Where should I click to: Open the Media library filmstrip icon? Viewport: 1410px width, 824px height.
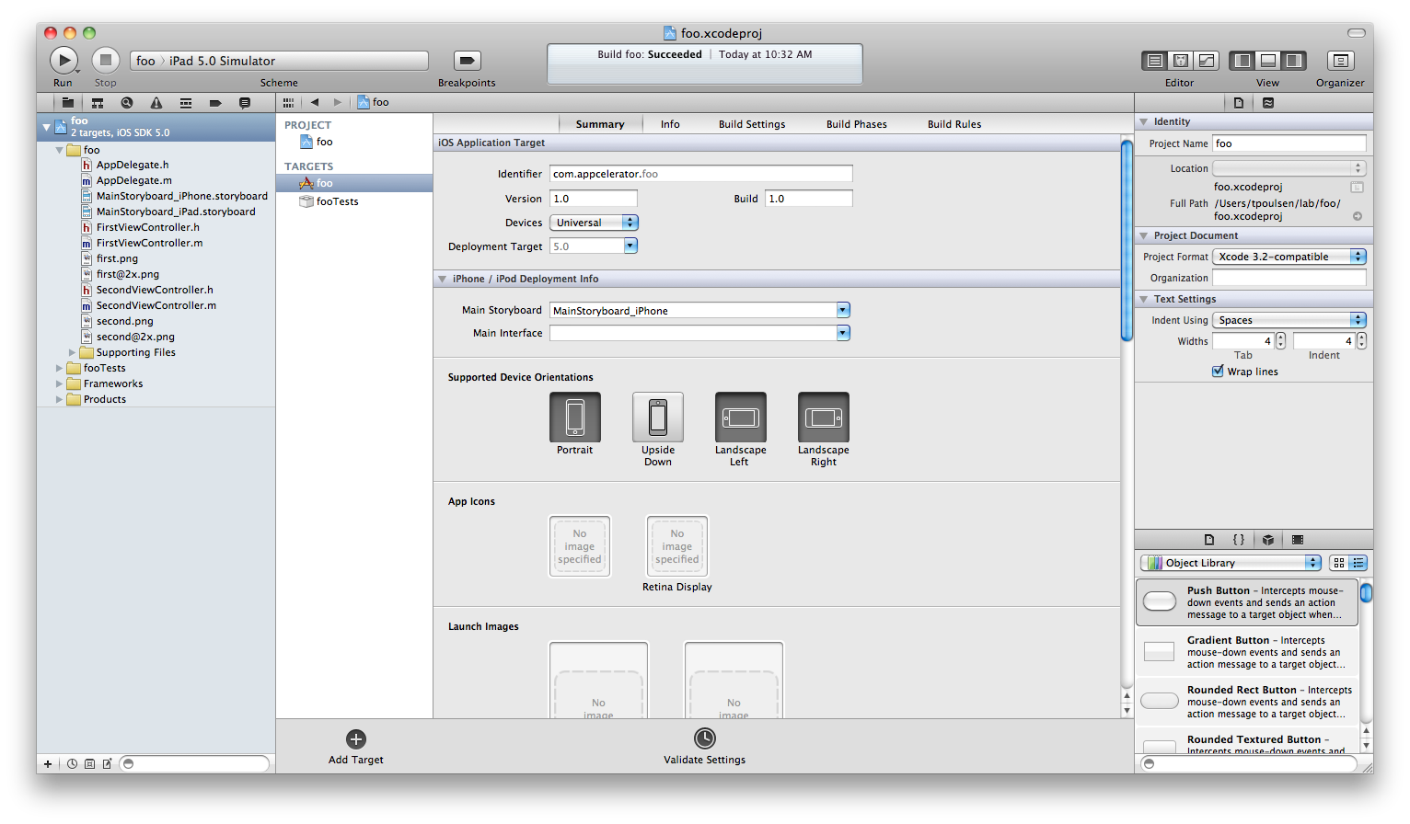1298,540
